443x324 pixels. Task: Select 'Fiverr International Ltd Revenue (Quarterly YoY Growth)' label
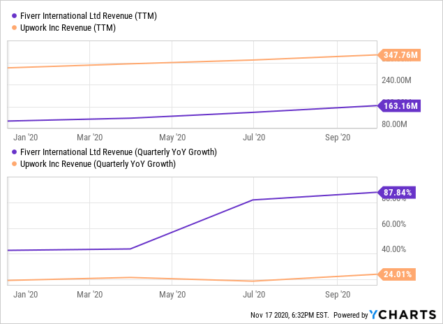click(x=119, y=152)
